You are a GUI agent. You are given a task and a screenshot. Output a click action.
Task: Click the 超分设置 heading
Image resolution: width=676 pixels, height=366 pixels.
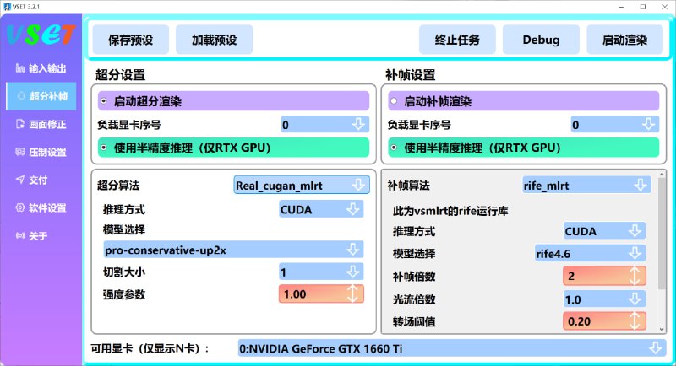(120, 75)
